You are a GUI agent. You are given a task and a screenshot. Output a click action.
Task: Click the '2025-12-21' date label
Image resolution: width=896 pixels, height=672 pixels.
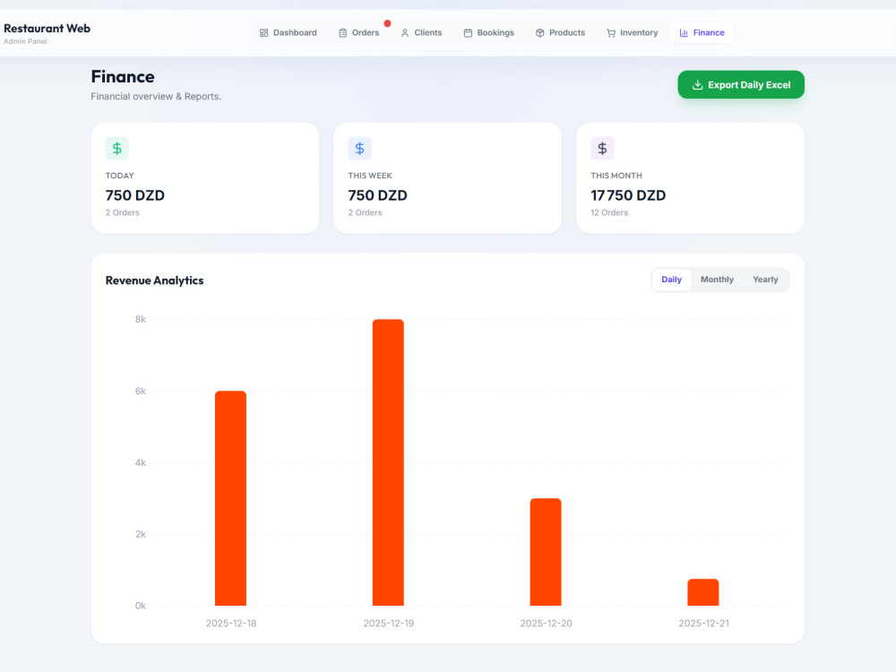[x=703, y=624]
